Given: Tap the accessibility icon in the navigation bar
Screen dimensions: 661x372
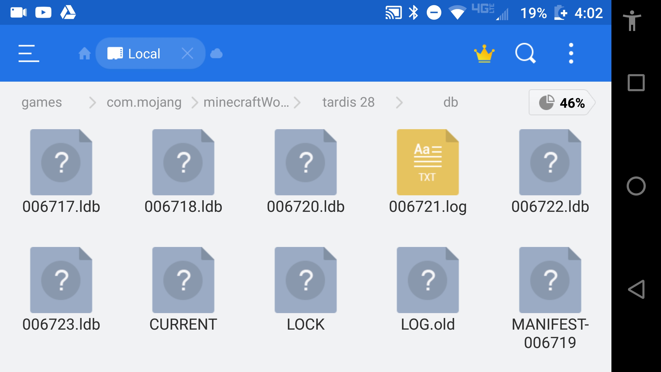Looking at the screenshot, I should click(x=632, y=21).
